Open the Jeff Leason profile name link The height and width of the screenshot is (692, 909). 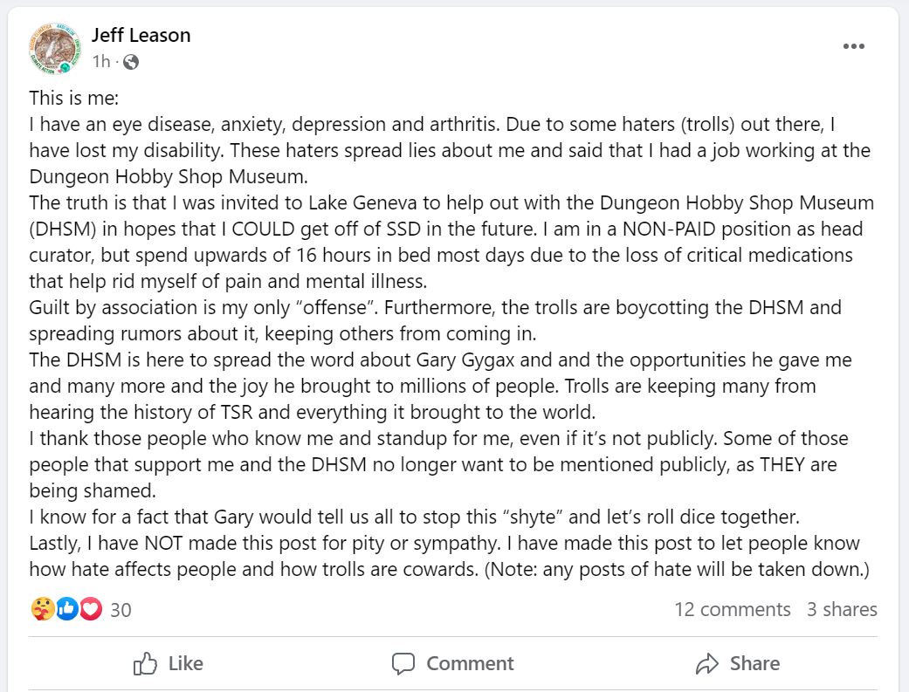141,36
